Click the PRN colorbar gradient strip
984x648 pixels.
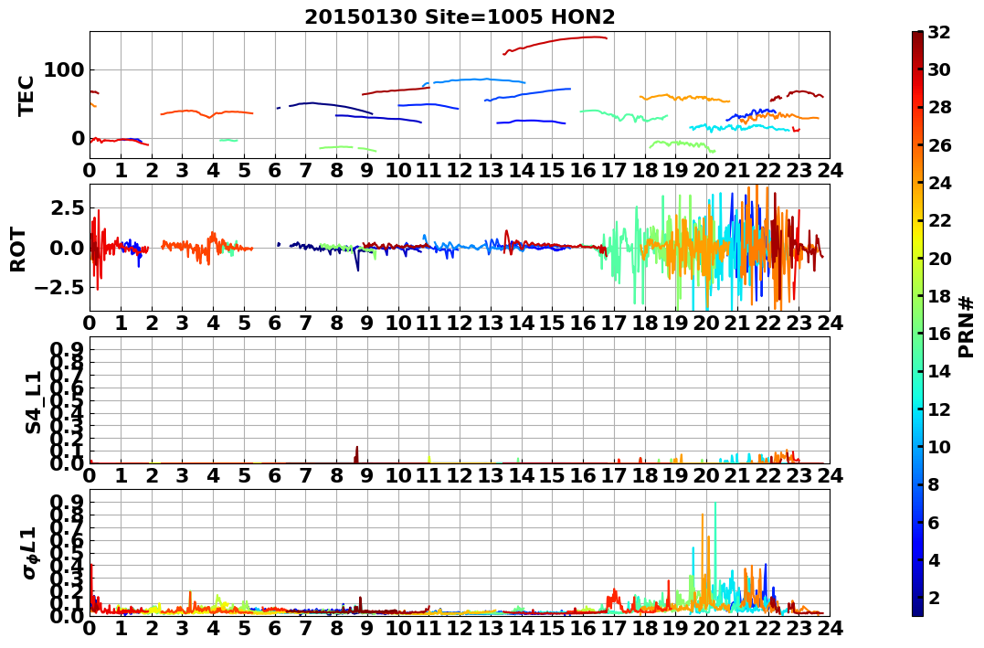[917, 324]
